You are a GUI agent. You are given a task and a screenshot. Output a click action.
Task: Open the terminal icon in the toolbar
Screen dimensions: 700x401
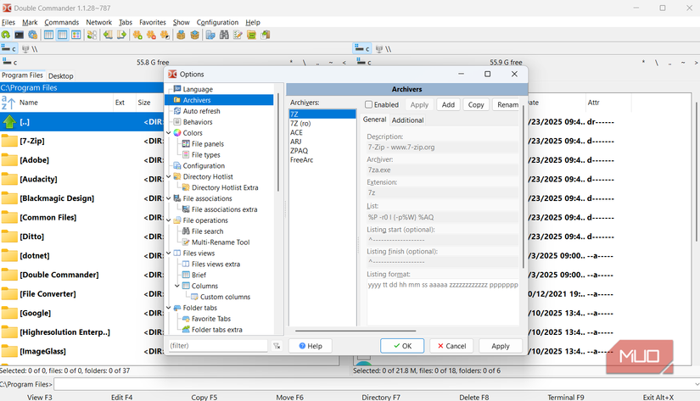pos(19,35)
